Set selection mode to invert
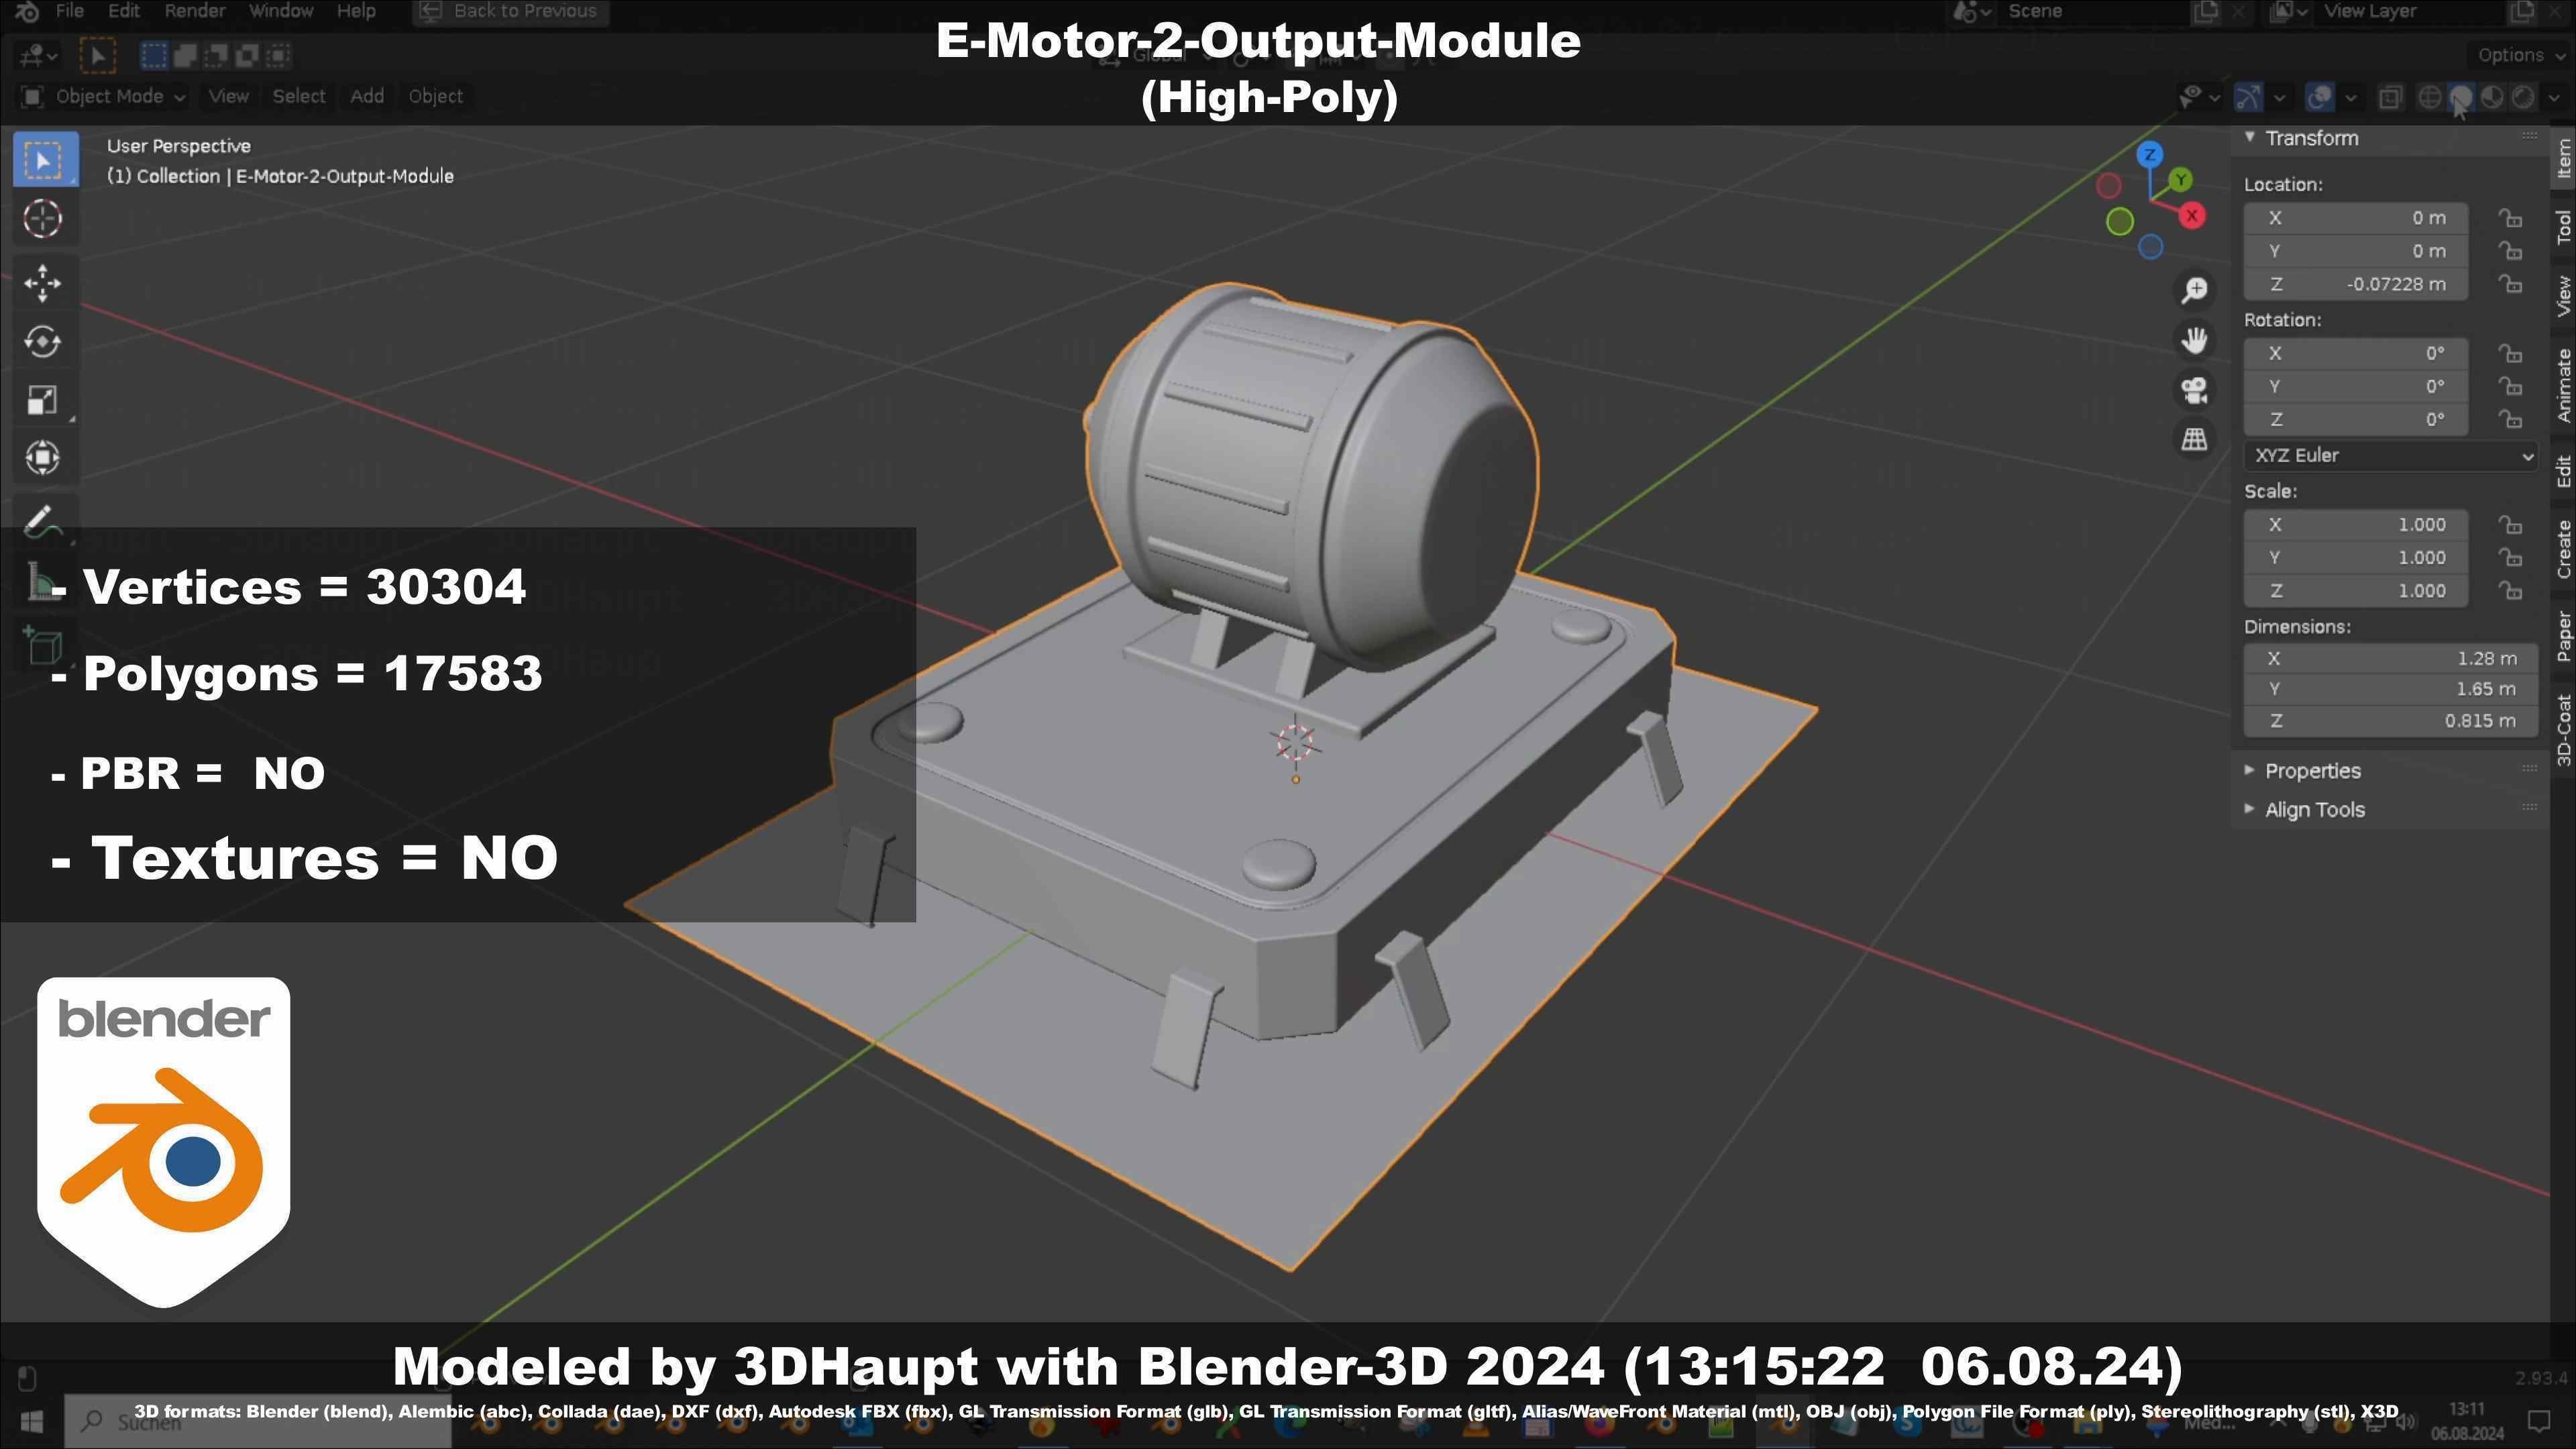This screenshot has width=2576, height=1449. click(247, 55)
